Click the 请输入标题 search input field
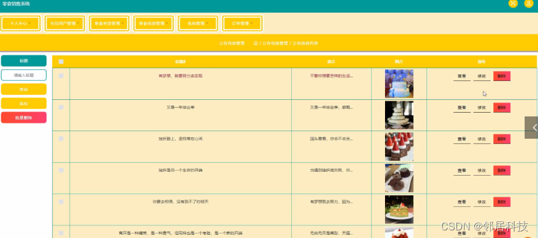 [24, 75]
